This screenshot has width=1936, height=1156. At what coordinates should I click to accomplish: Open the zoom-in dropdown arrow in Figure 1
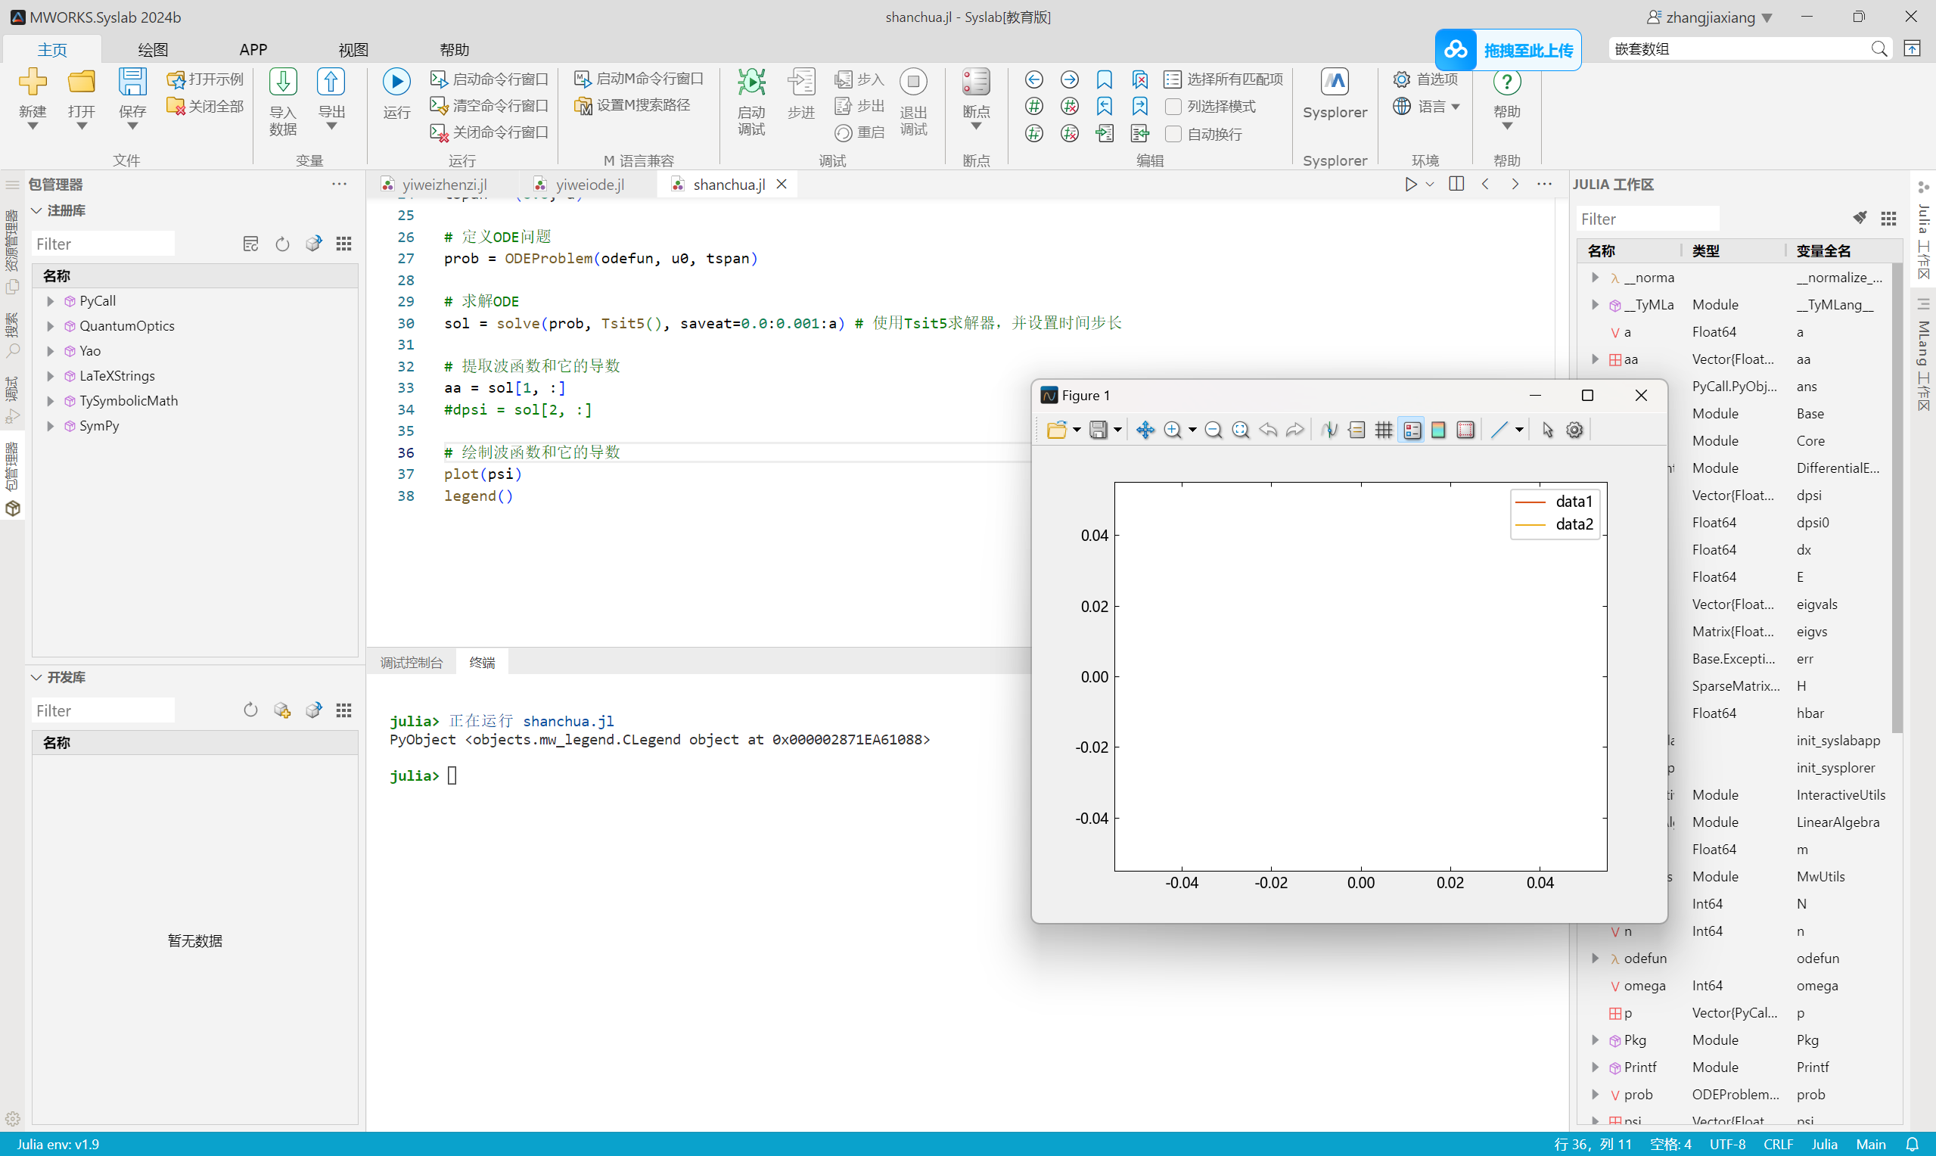point(1192,430)
